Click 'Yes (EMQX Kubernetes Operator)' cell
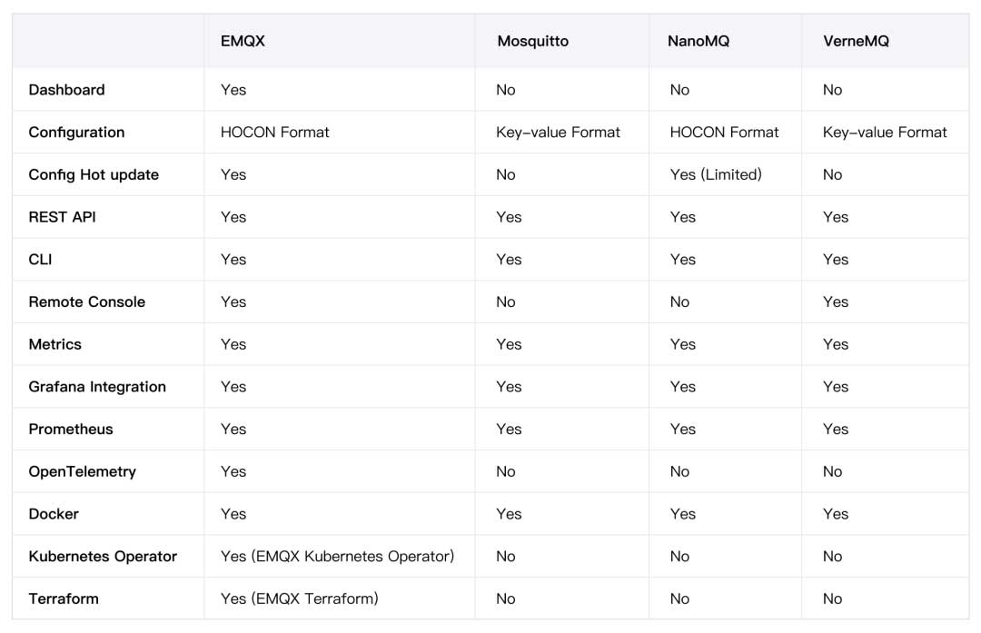Image resolution: width=981 pixels, height=633 pixels. [x=337, y=556]
